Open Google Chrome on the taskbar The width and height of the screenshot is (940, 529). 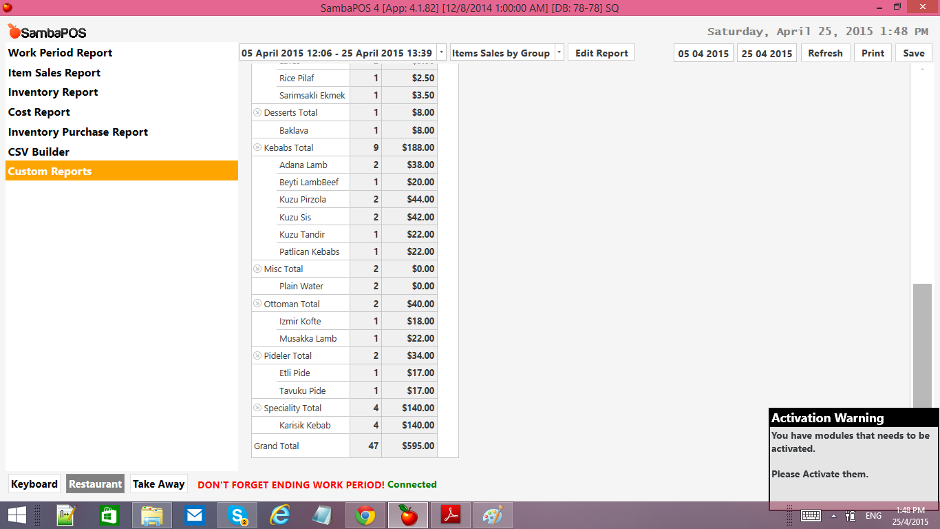click(x=365, y=515)
